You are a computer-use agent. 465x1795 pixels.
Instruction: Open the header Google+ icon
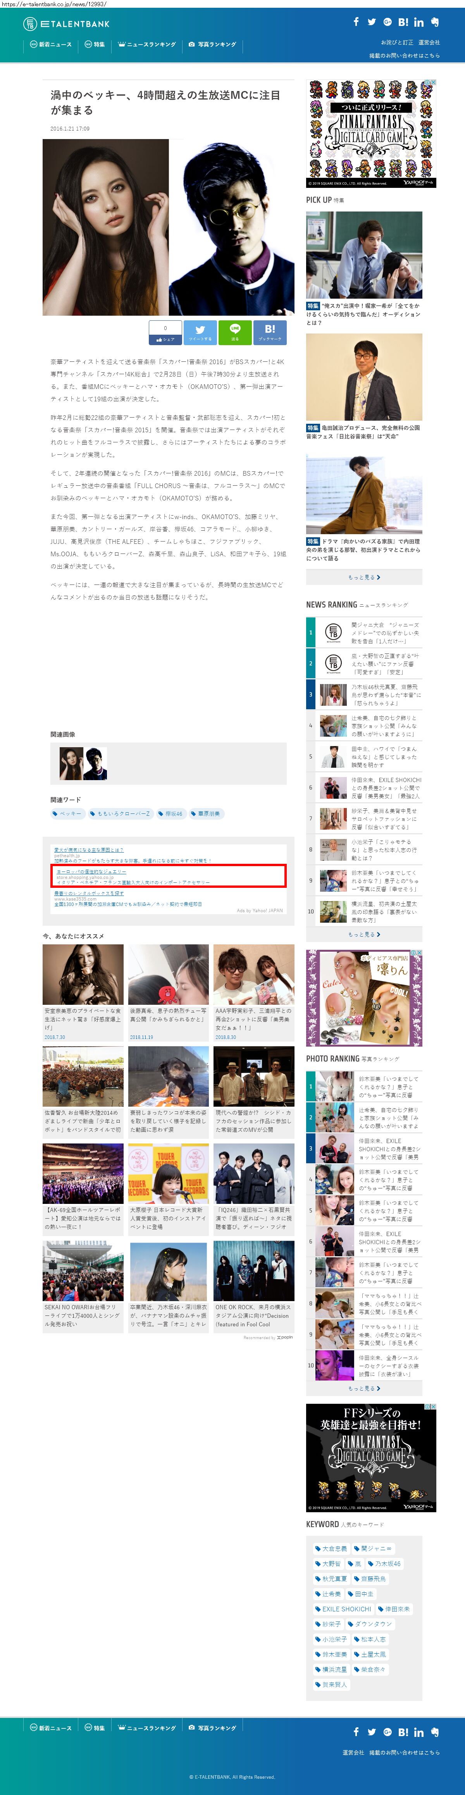tap(387, 22)
